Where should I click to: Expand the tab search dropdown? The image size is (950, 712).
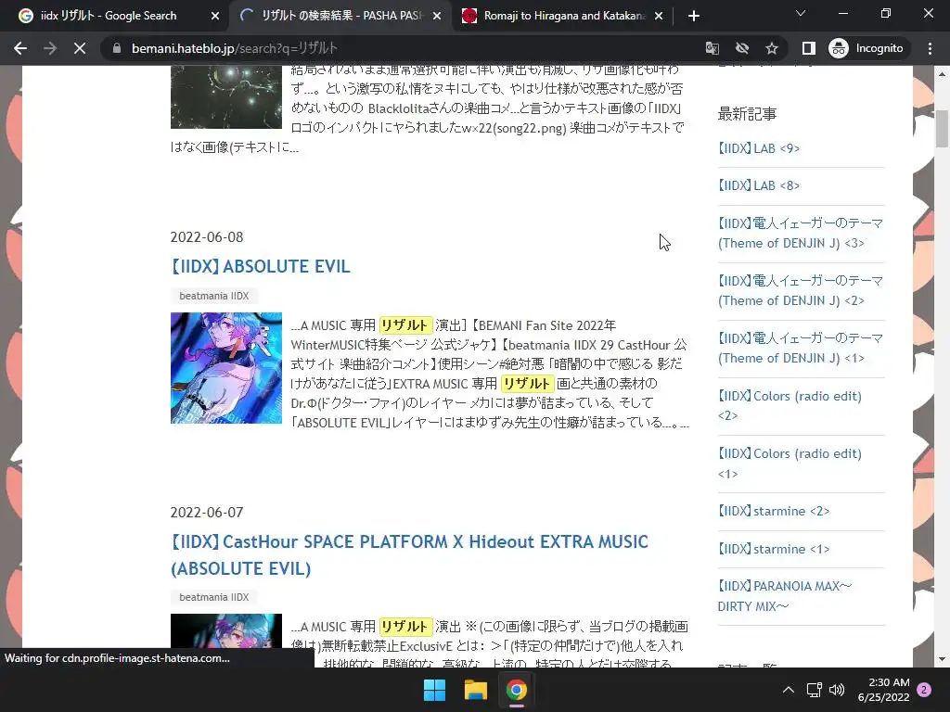[801, 13]
